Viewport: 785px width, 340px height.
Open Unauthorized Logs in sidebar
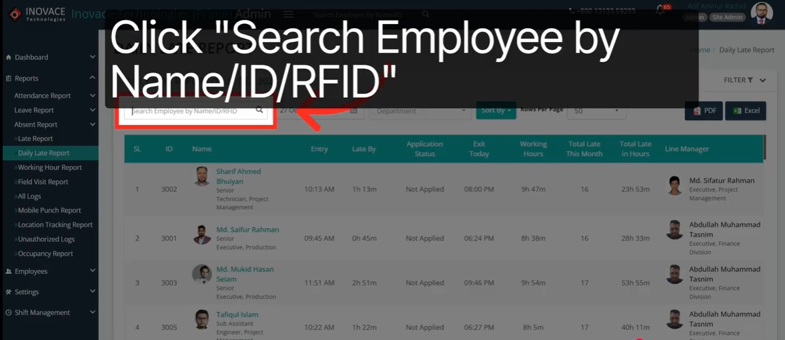(46, 240)
